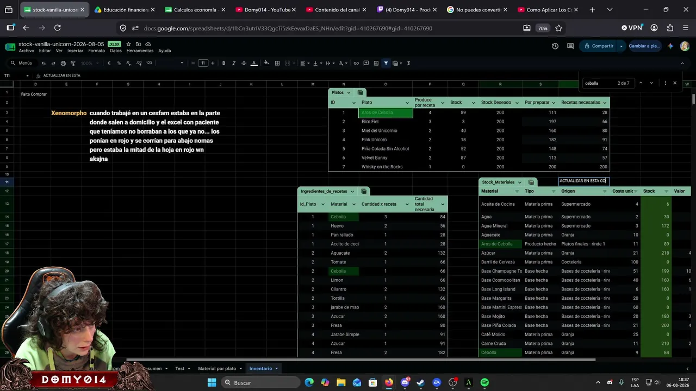Open horizontal align dropdown

tap(305, 63)
